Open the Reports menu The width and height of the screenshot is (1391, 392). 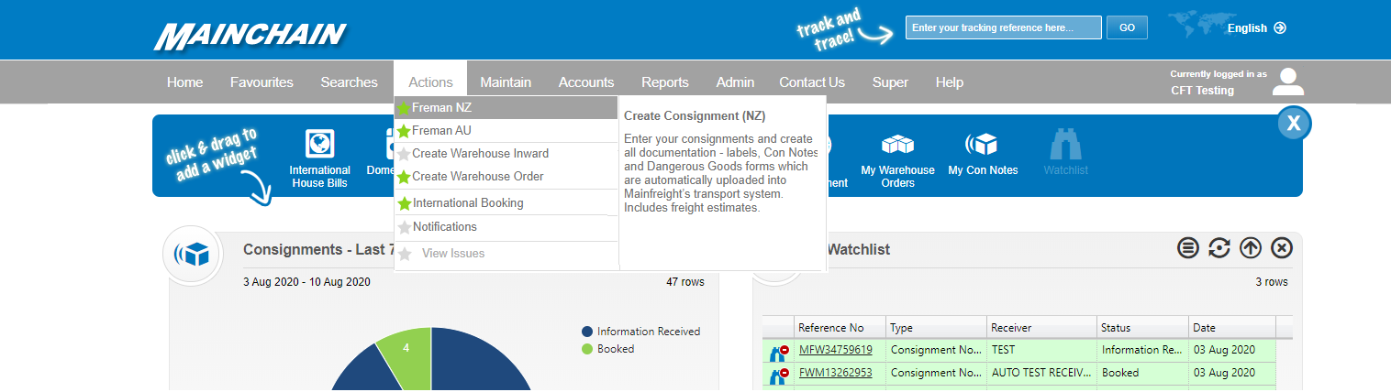click(665, 82)
